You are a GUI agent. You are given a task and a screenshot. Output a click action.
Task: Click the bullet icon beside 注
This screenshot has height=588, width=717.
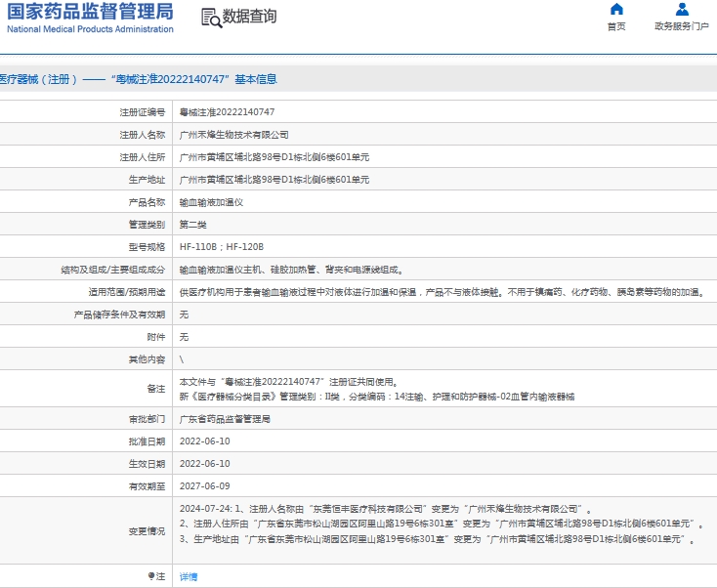(x=150, y=576)
